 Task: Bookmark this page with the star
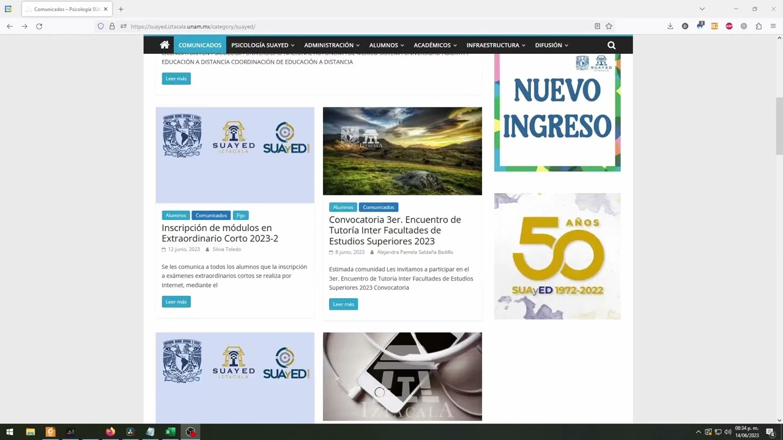[x=609, y=26]
